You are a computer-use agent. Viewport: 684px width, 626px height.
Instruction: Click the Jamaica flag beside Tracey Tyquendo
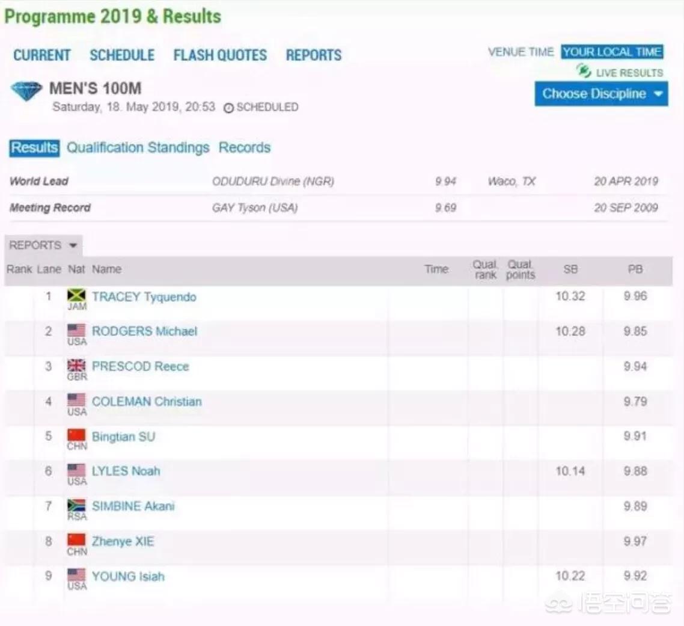point(76,295)
